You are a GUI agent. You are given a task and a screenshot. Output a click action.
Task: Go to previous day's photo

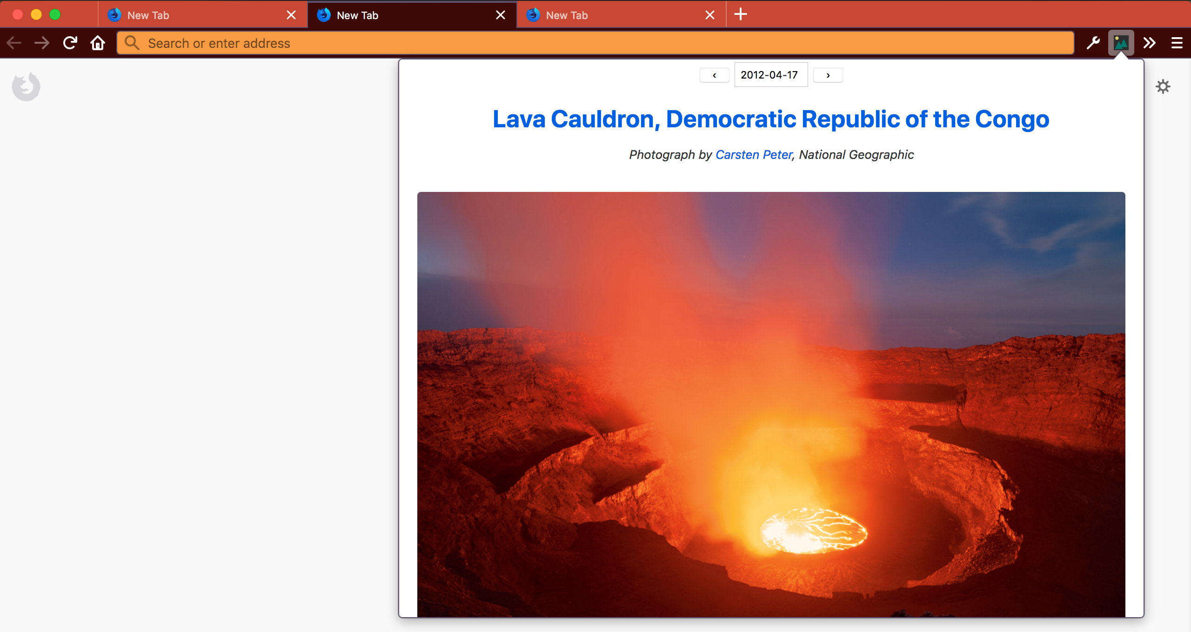click(714, 75)
